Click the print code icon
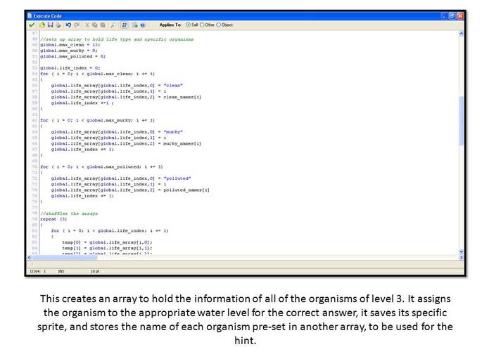Viewport: 489px width, 347px height. tap(58, 25)
